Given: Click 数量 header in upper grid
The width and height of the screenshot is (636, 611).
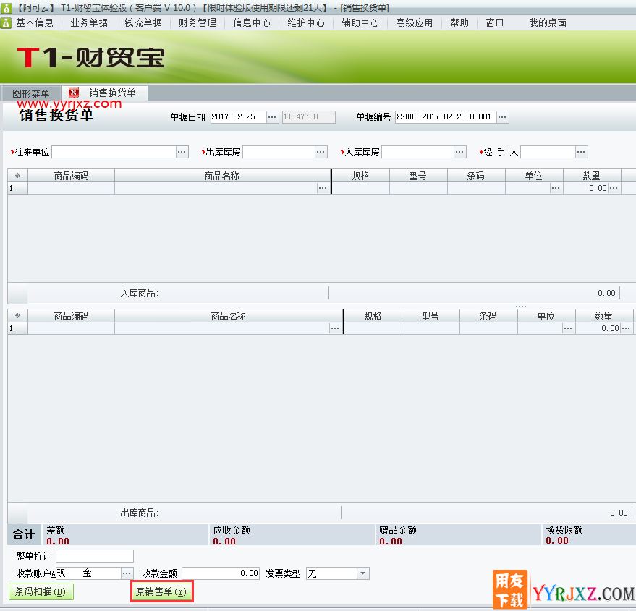Looking at the screenshot, I should coord(592,176).
